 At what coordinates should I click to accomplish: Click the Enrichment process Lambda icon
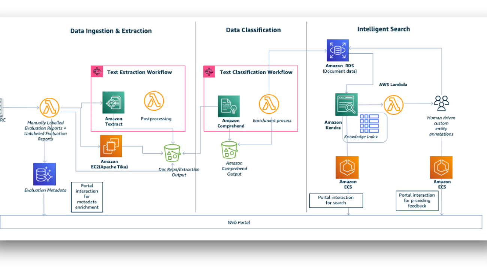click(269, 104)
